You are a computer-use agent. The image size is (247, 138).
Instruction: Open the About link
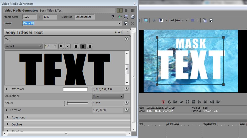[x=118, y=32]
